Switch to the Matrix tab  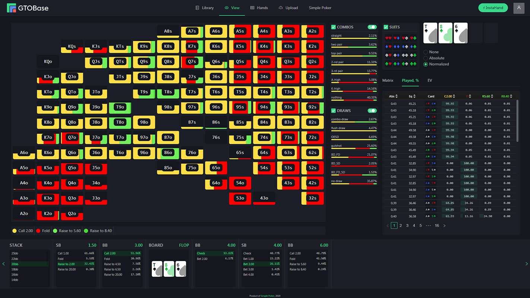pos(388,80)
